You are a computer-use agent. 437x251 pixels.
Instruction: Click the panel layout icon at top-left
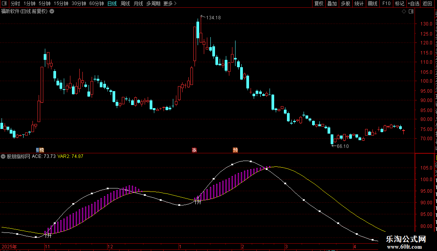pyautogui.click(x=4, y=3)
